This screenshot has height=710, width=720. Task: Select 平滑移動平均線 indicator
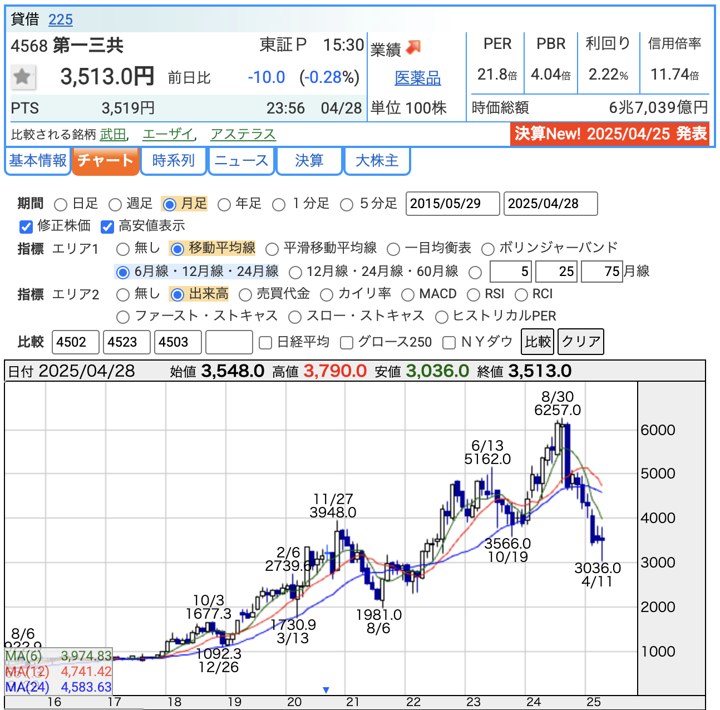point(272,249)
